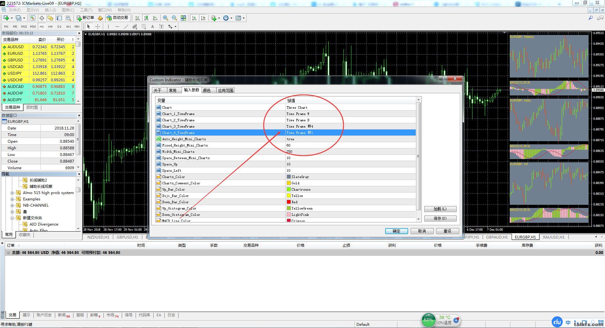Image resolution: width=605 pixels, height=328 pixels.
Task: Click the 保存(S) save button
Action: (440, 218)
